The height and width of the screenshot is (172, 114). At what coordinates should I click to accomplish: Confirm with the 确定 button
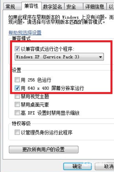[77, 166]
